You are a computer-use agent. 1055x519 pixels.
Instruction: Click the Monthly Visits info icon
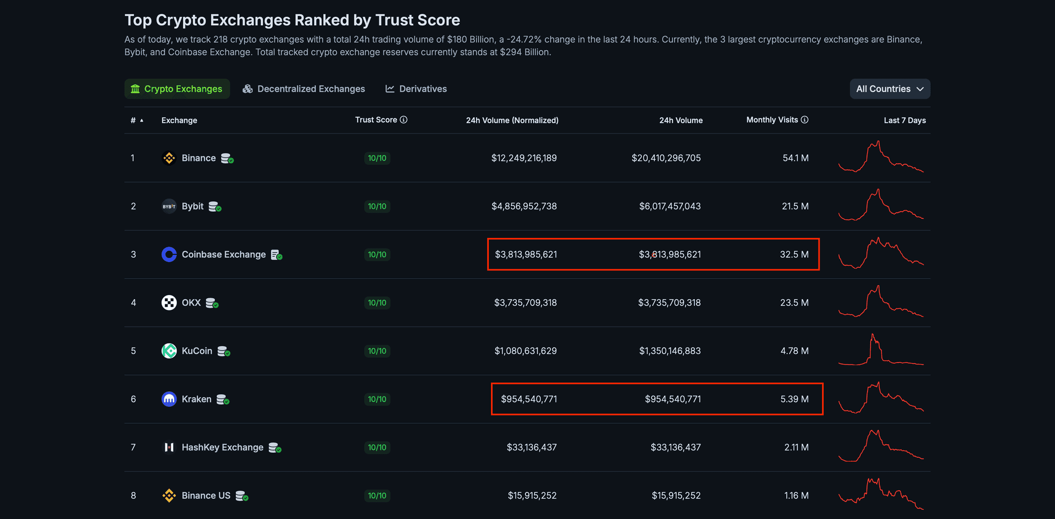pyautogui.click(x=805, y=120)
